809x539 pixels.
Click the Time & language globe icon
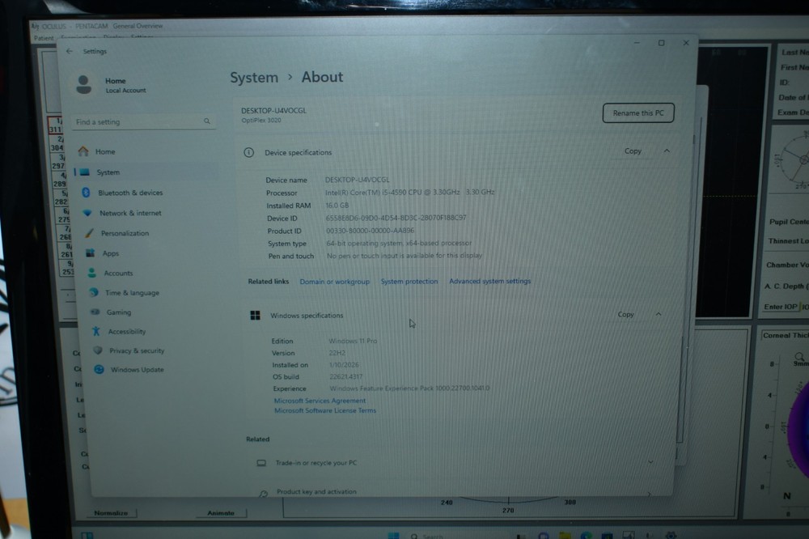93,292
